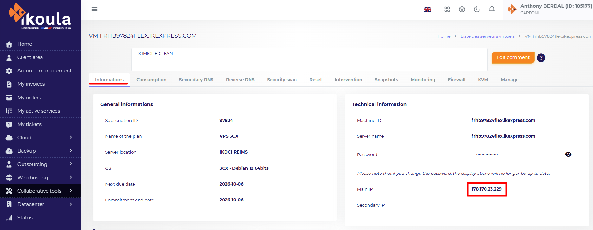Click the My invoices document icon
The image size is (593, 230).
click(x=9, y=84)
